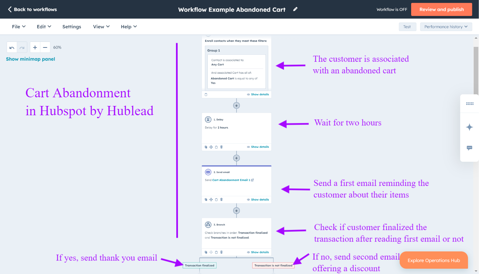Show the minimap panel
Viewport: 479px width, 274px height.
[x=30, y=59]
